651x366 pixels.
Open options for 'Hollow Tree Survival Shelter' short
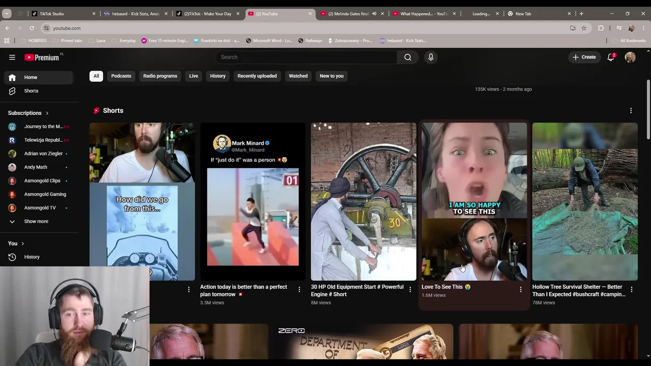(x=631, y=289)
